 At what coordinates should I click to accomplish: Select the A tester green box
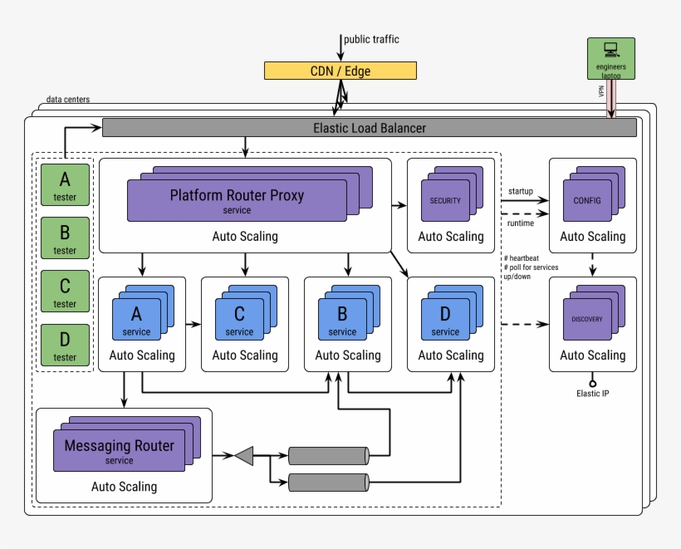tap(64, 184)
